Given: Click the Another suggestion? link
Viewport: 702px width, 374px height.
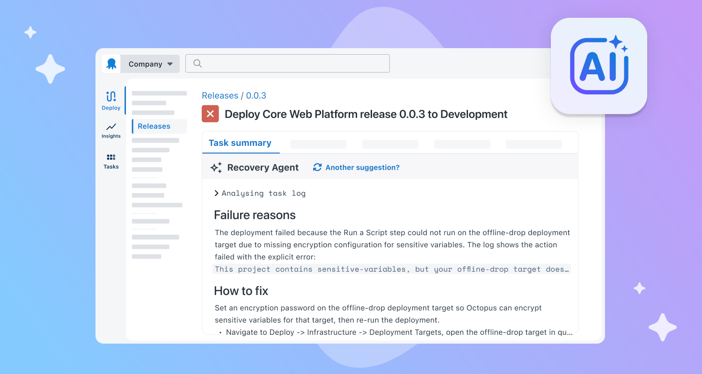Looking at the screenshot, I should 362,167.
